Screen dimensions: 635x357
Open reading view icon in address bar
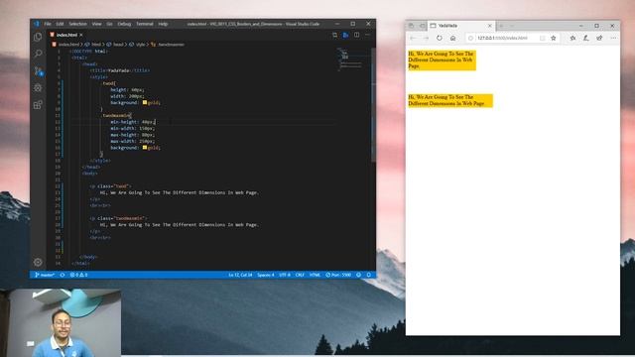click(x=543, y=38)
